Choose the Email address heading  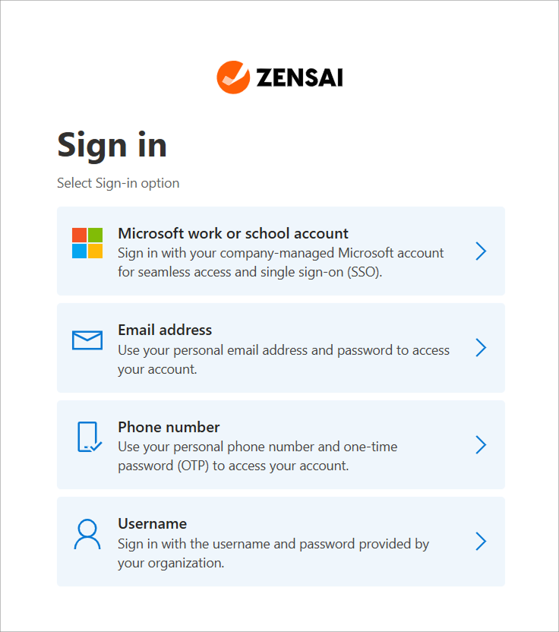165,330
